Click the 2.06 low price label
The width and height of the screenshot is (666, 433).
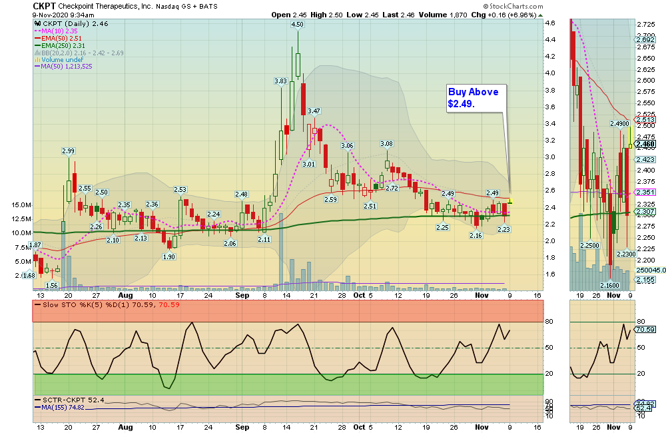pyautogui.click(x=230, y=244)
